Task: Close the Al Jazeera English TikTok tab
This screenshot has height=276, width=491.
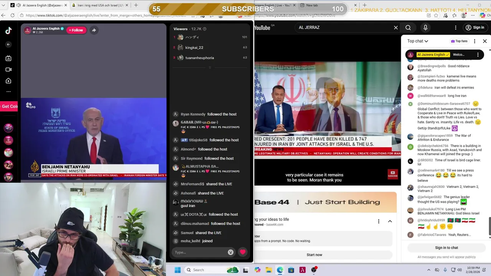Action: pos(65,5)
